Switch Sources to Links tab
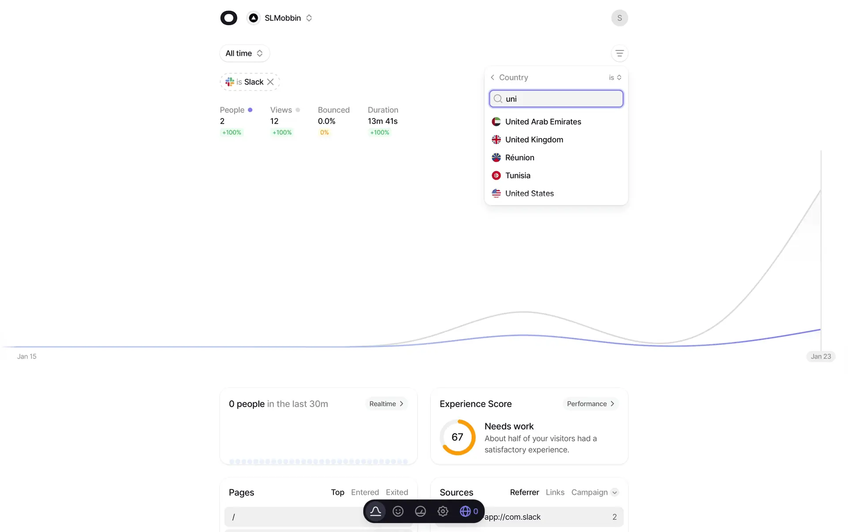This screenshot has width=848, height=532. point(555,492)
